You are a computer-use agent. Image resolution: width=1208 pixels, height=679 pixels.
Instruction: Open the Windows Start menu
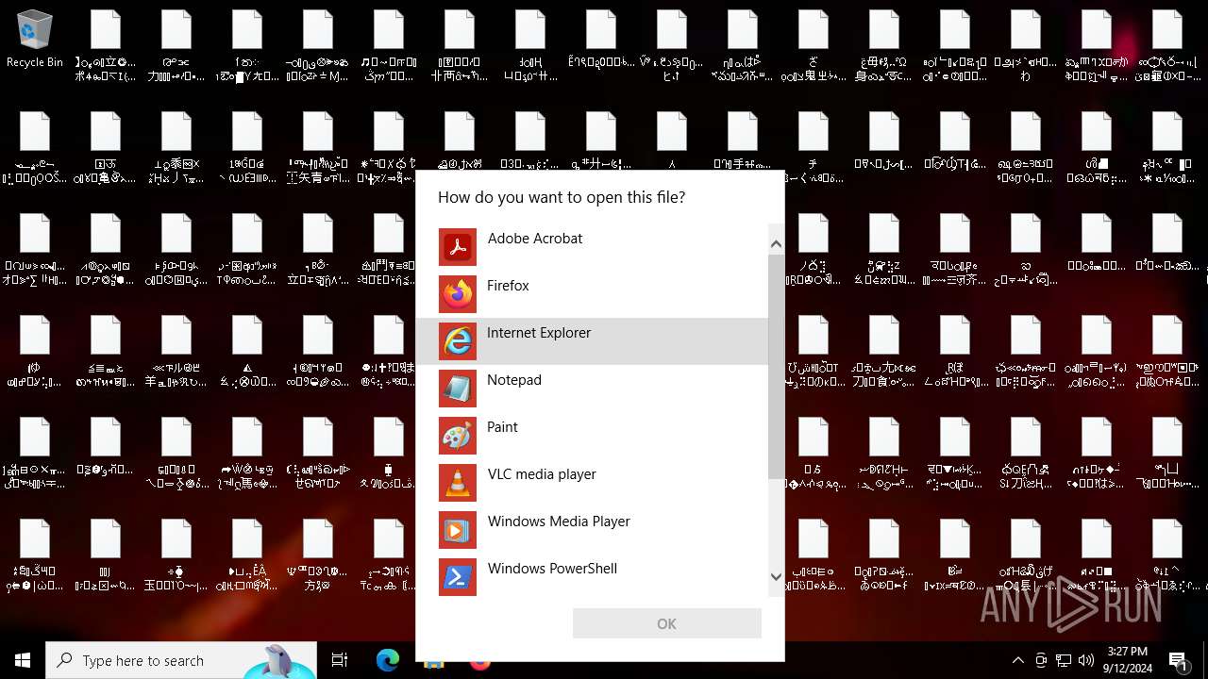[23, 660]
